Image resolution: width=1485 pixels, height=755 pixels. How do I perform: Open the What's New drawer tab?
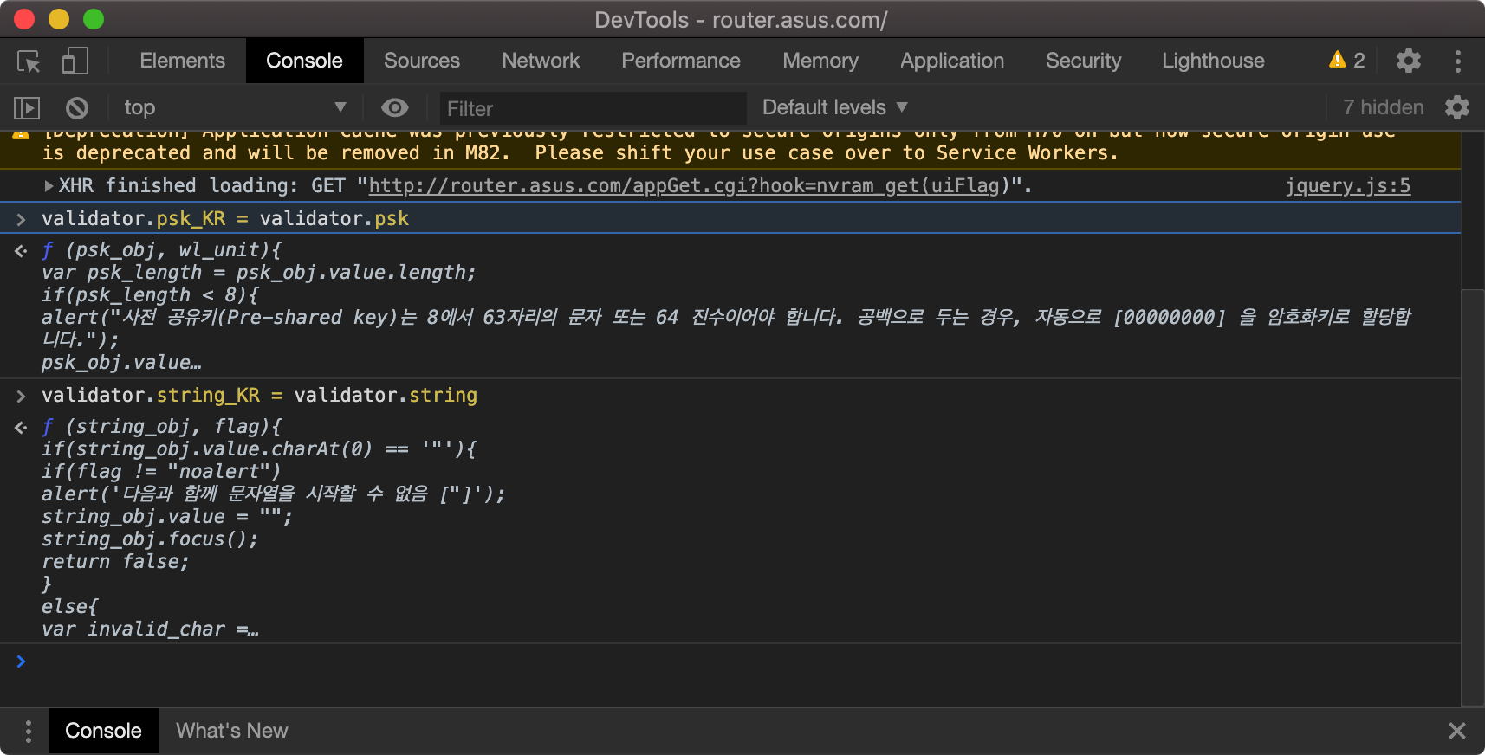[232, 731]
